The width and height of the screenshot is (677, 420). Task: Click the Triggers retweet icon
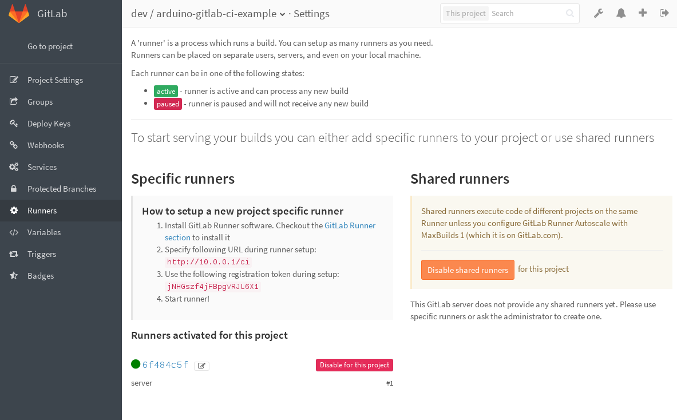14,254
